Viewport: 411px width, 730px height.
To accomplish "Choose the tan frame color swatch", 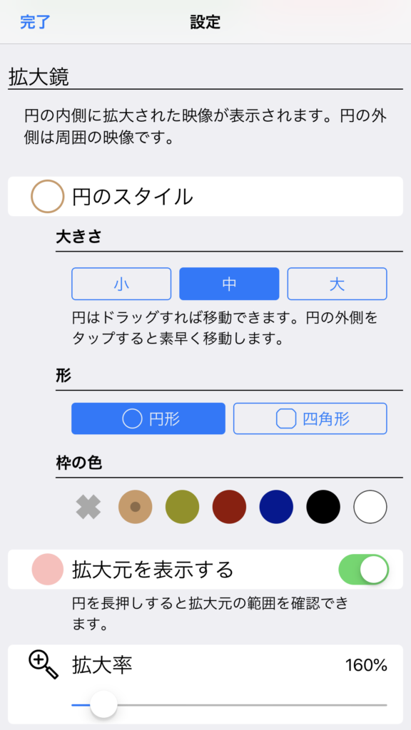I will [136, 507].
